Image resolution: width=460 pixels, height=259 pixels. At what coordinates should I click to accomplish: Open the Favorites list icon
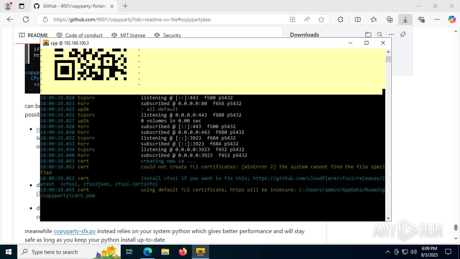(x=374, y=19)
